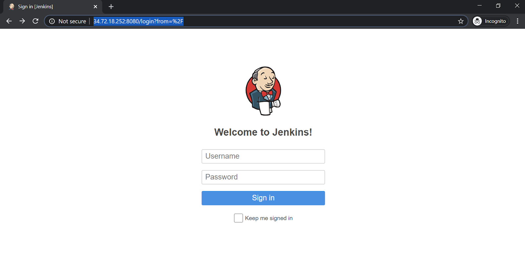Click the Keep me signed in label
This screenshot has height=278, width=525.
coord(269,218)
